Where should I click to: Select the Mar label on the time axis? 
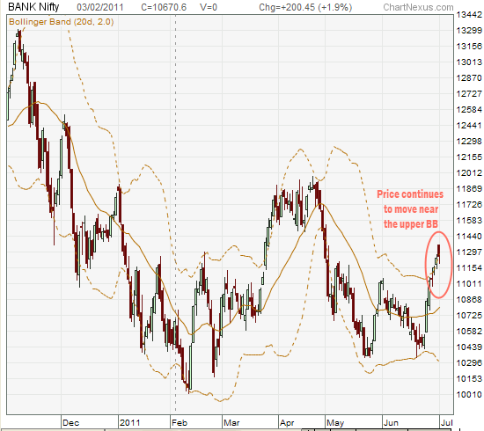point(231,422)
